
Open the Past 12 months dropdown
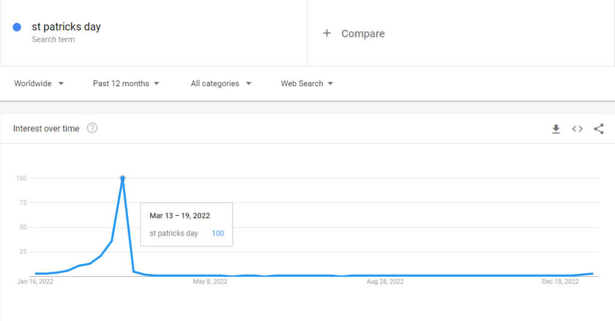[126, 83]
